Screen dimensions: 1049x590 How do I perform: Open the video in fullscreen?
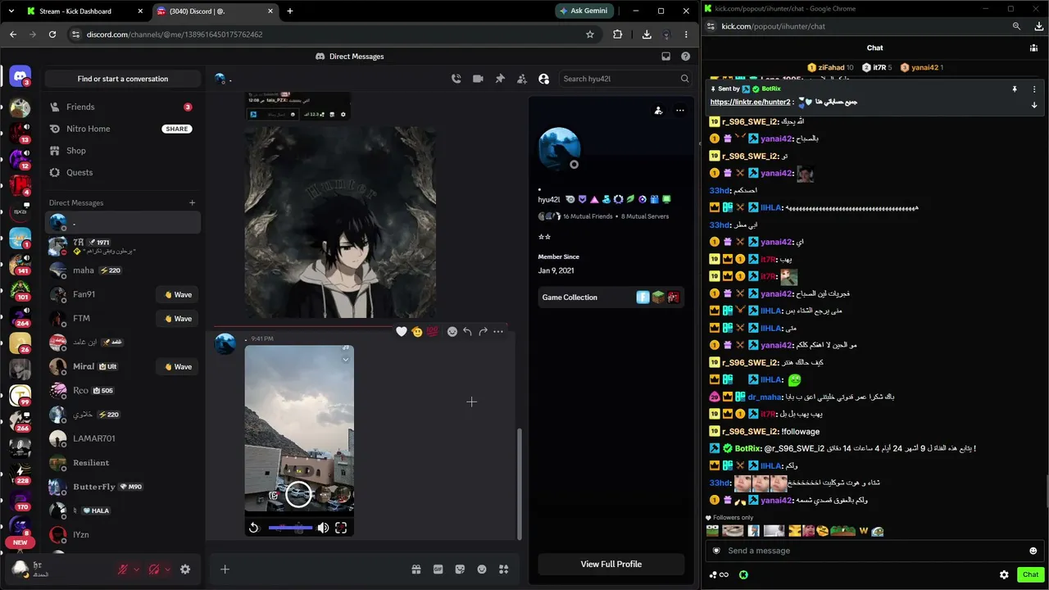coord(341,529)
